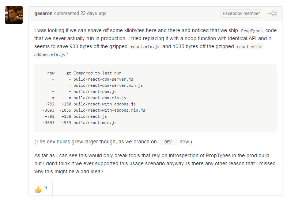The height and width of the screenshot is (201, 287).
Task: Click the Facebook member badge
Action: tap(241, 13)
